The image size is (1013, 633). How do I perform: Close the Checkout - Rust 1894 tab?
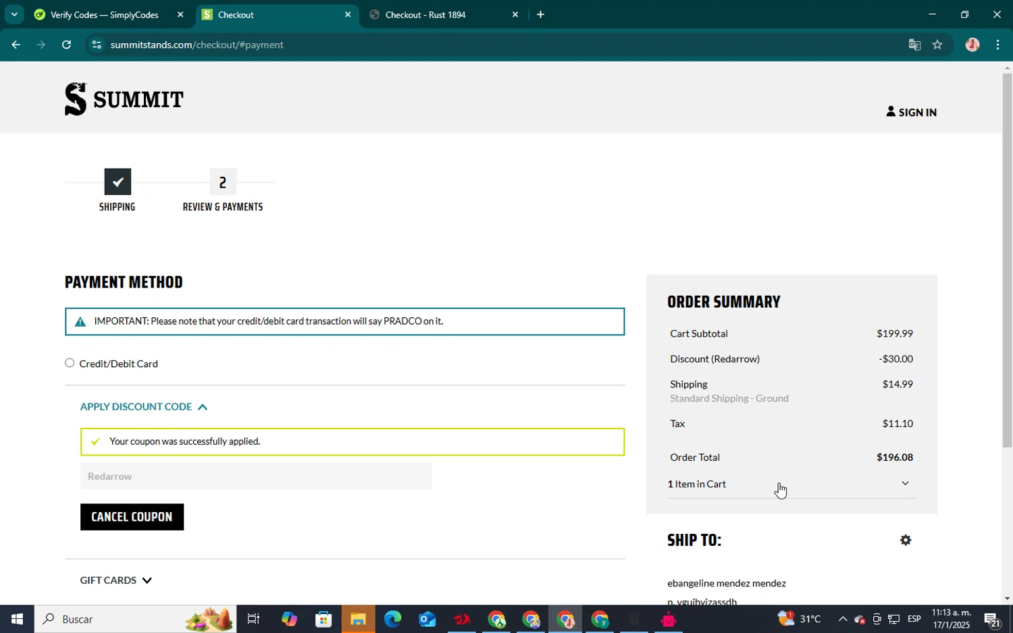click(x=515, y=15)
